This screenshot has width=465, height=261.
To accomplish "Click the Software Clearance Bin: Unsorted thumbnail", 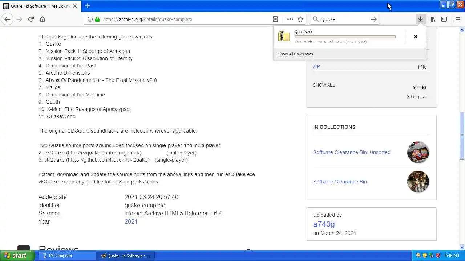I will click(418, 152).
